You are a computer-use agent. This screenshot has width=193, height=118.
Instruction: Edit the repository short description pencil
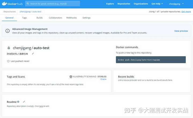pyautogui.click(x=33, y=54)
